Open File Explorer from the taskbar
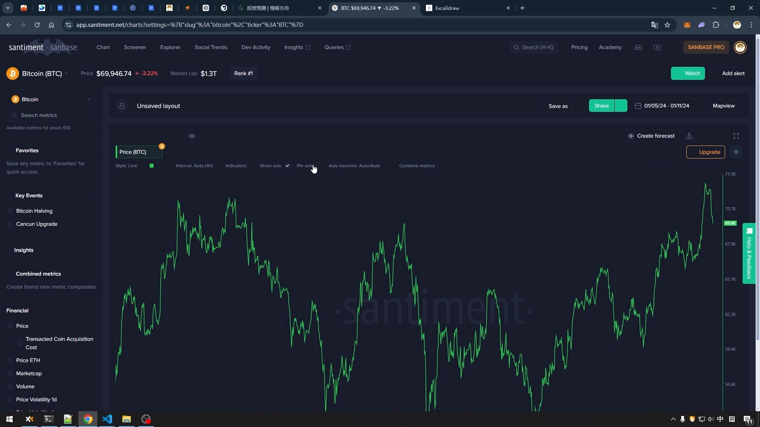760x427 pixels. (x=127, y=419)
